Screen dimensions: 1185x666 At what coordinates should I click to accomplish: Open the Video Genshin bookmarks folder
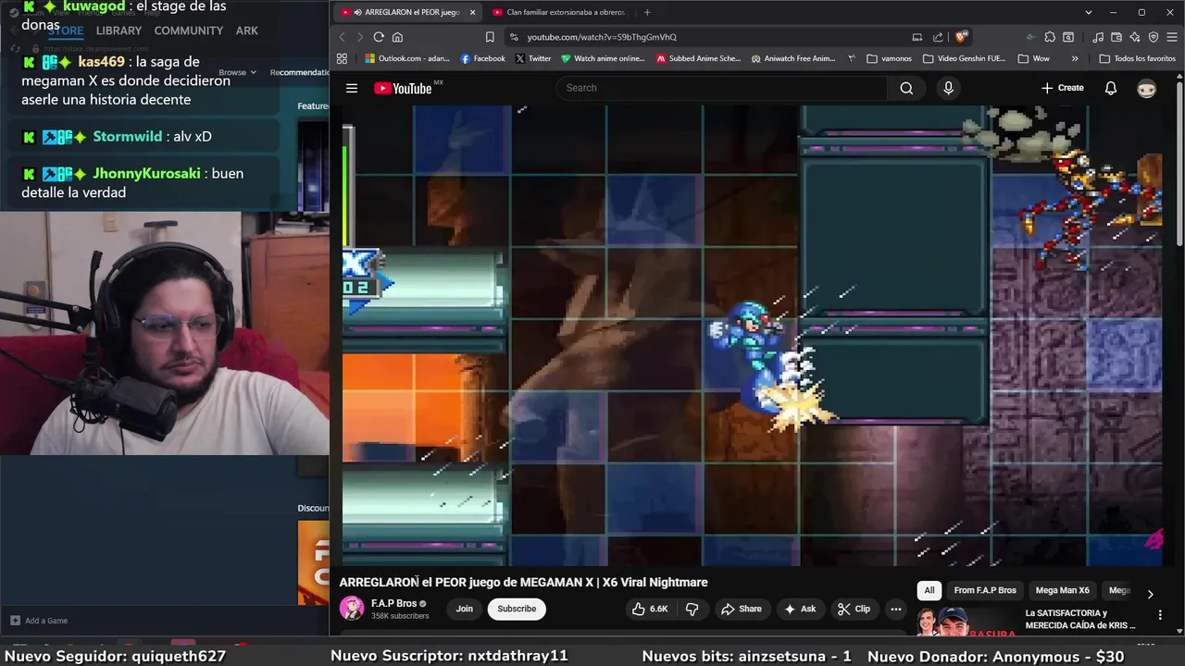[964, 58]
